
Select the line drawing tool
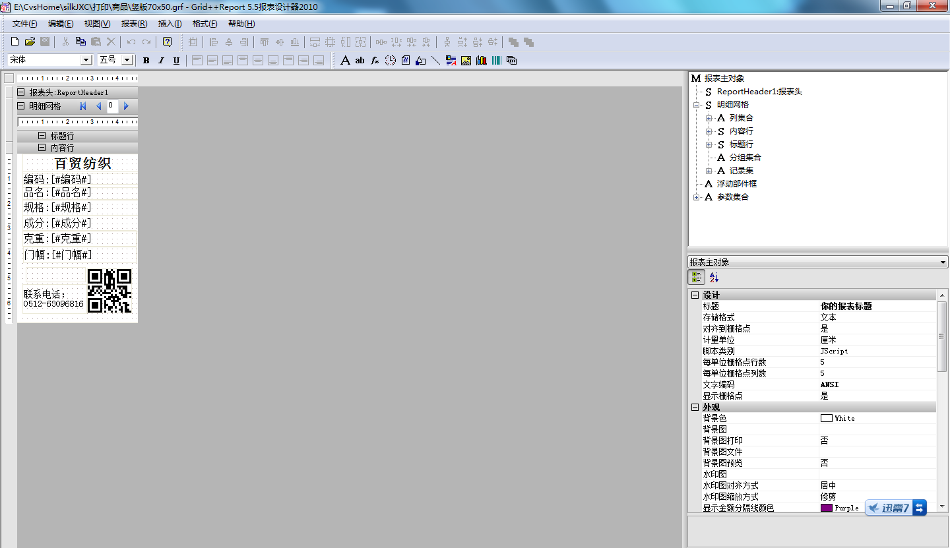point(435,60)
